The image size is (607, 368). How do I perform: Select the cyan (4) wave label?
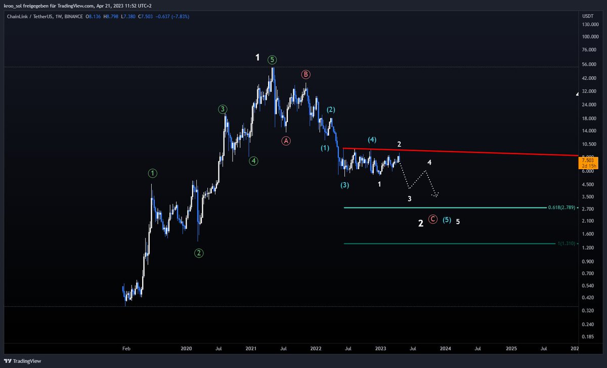pyautogui.click(x=372, y=139)
